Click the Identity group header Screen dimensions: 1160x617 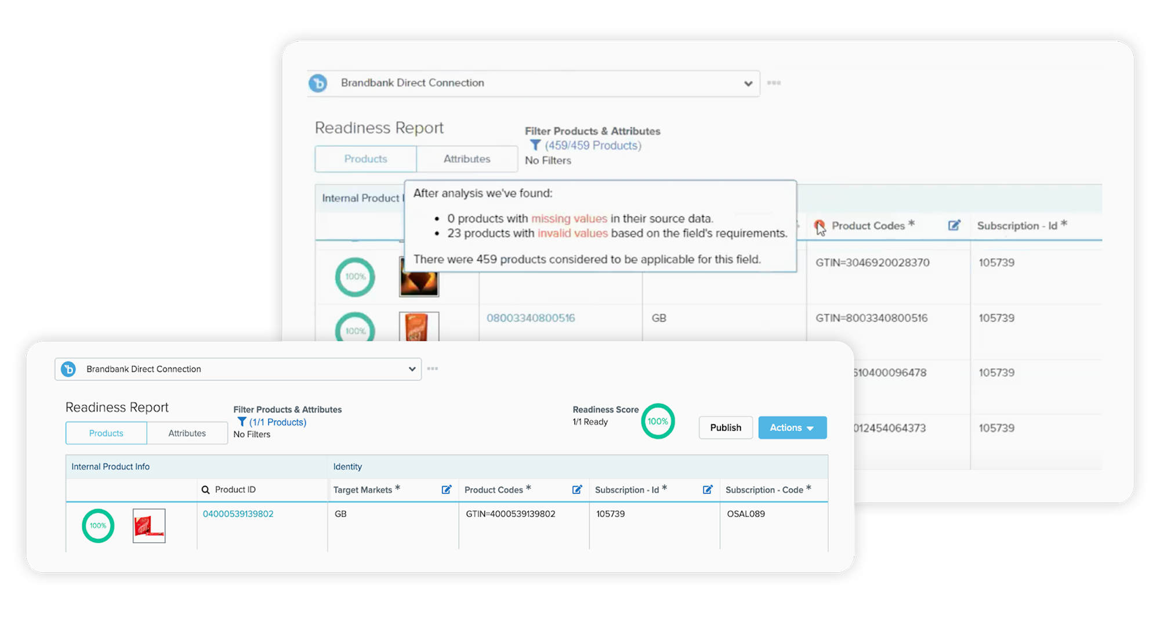pyautogui.click(x=347, y=467)
